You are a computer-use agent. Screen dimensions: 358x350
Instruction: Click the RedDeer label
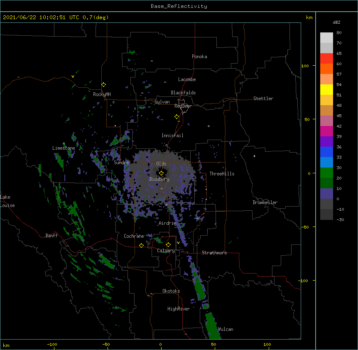[183, 106]
